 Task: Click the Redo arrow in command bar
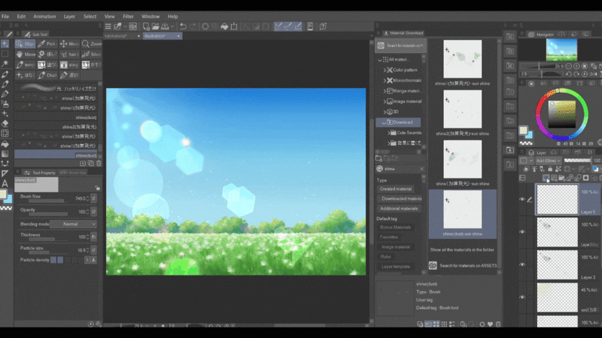pyautogui.click(x=193, y=26)
